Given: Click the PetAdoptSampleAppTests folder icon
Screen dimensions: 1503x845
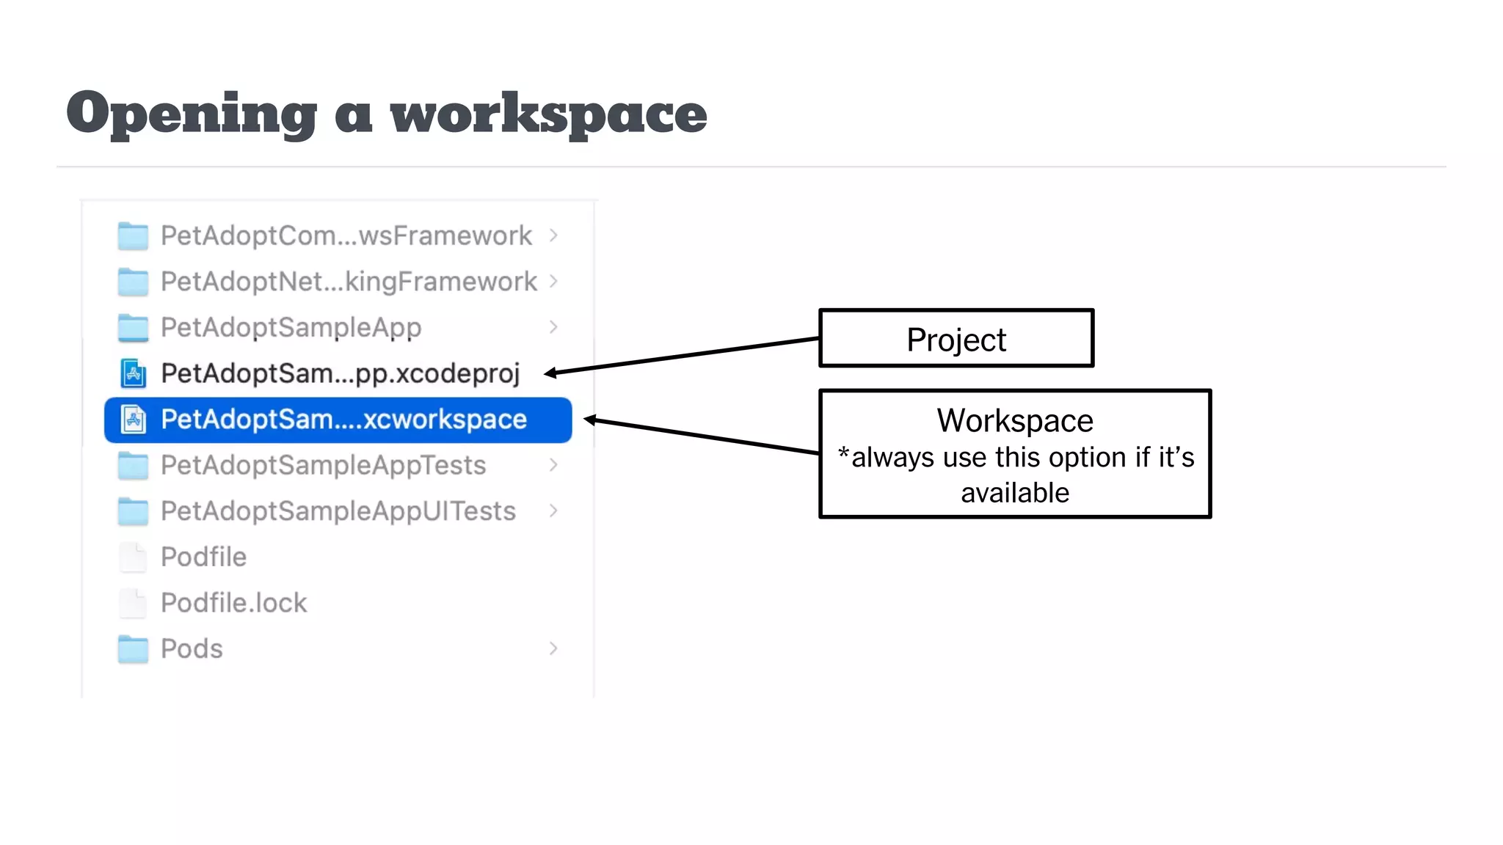Looking at the screenshot, I should pos(133,466).
